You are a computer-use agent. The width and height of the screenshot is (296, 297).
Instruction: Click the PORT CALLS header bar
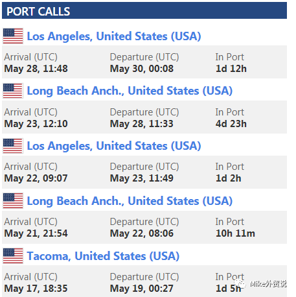click(x=144, y=10)
